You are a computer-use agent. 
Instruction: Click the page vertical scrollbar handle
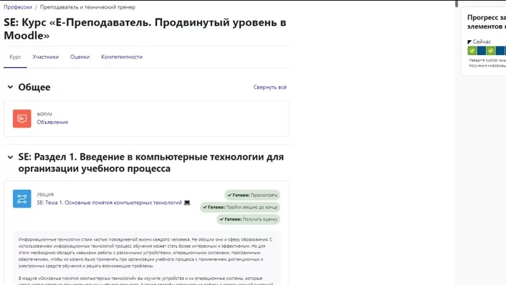click(x=457, y=4)
